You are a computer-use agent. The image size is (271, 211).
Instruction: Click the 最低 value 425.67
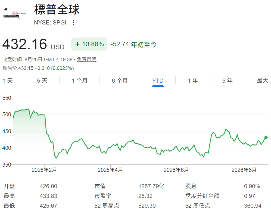[48, 206]
